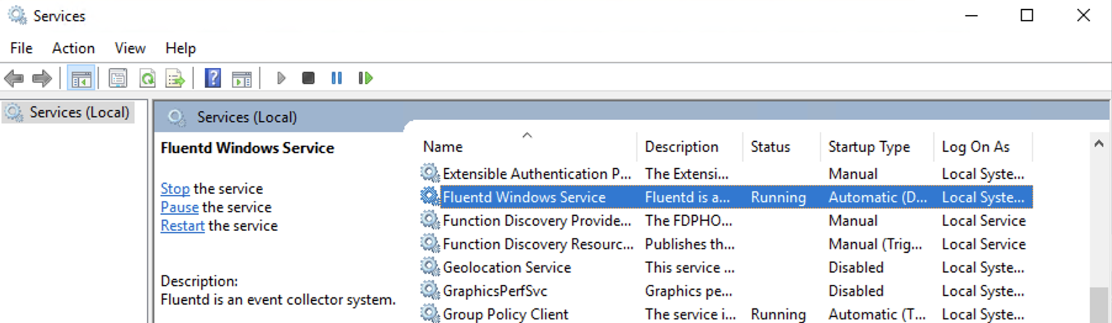Image resolution: width=1112 pixels, height=323 pixels.
Task: Click The FDPHO... description cell
Action: [x=689, y=221]
